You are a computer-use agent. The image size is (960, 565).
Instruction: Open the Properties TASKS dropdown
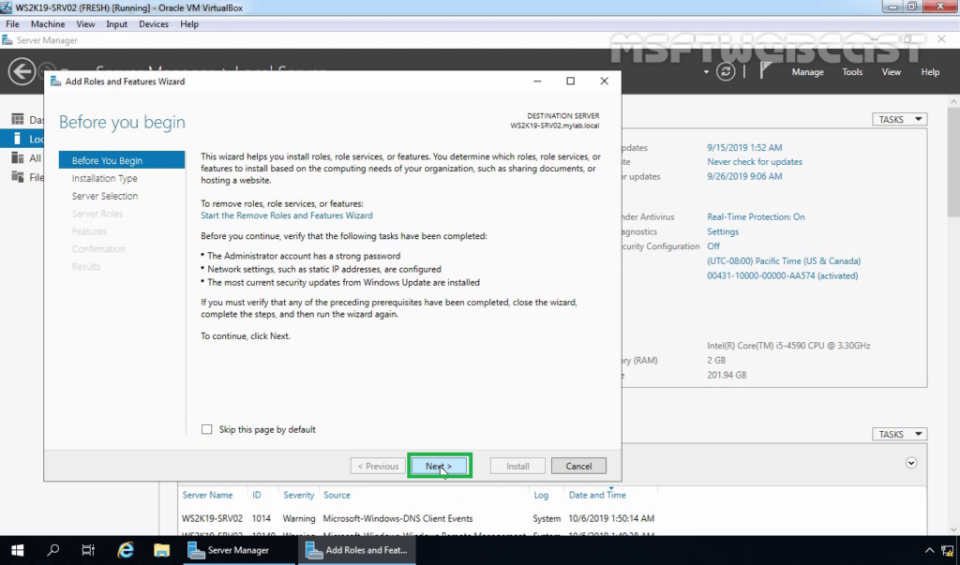click(899, 119)
